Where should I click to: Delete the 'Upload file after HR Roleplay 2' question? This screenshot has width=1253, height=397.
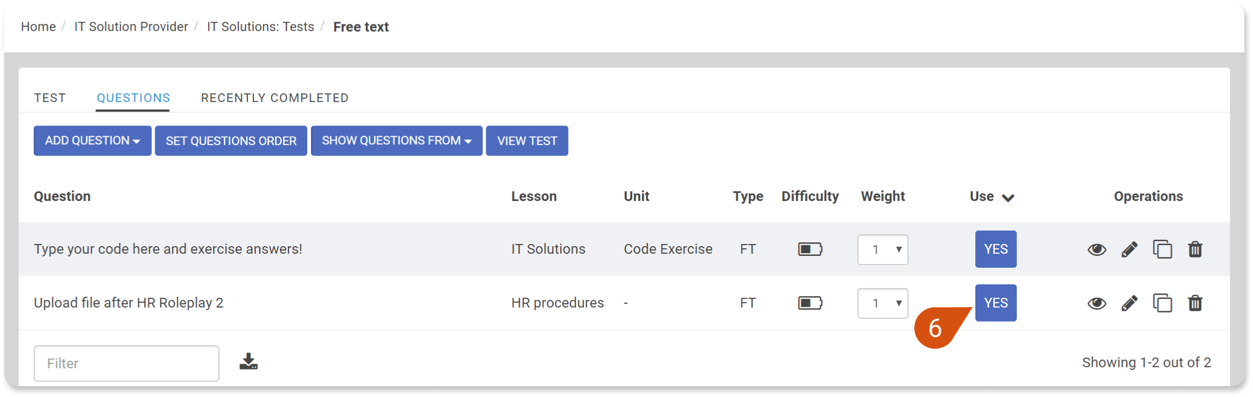[1195, 303]
